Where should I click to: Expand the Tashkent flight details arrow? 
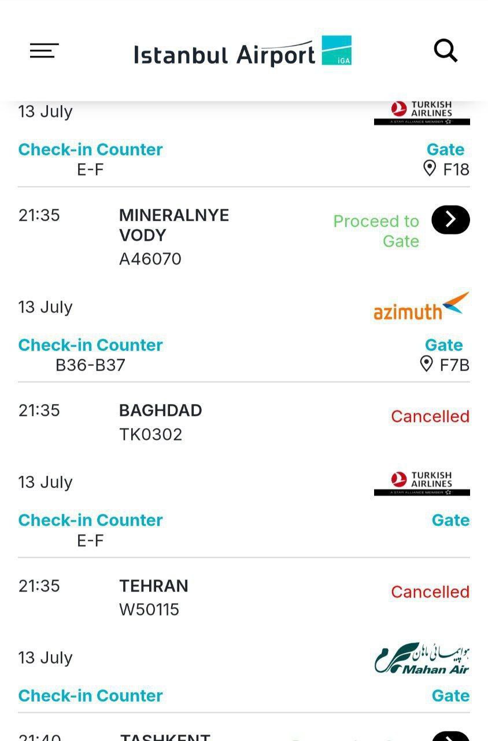click(450, 736)
